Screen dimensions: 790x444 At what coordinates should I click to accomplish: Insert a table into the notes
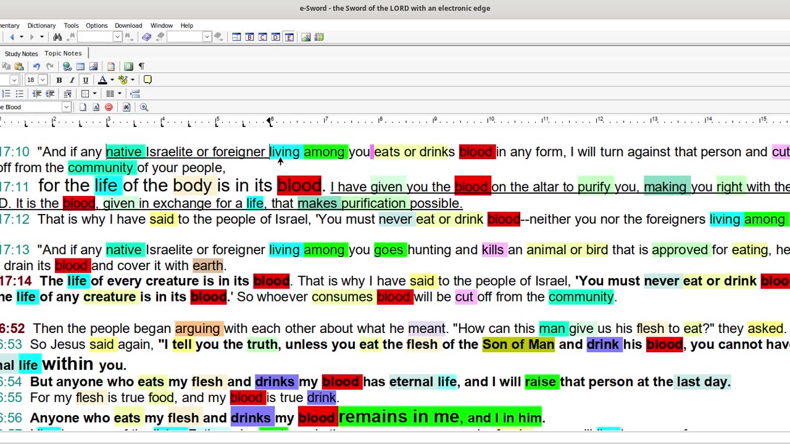click(x=80, y=67)
